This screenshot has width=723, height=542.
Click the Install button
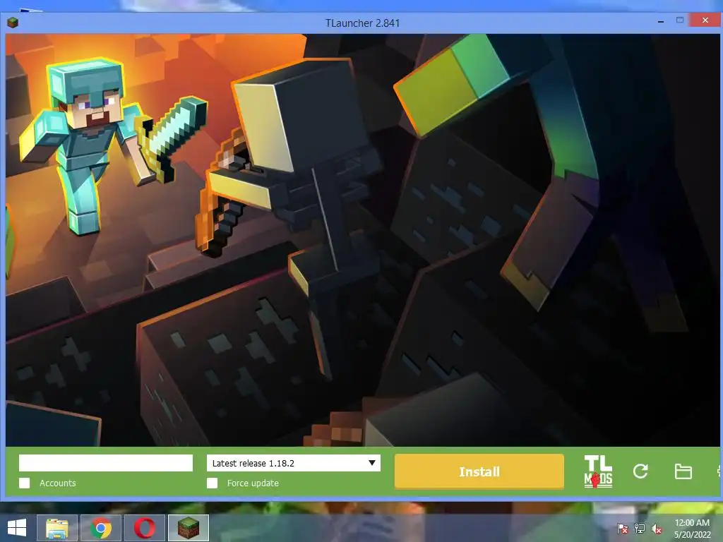(479, 471)
